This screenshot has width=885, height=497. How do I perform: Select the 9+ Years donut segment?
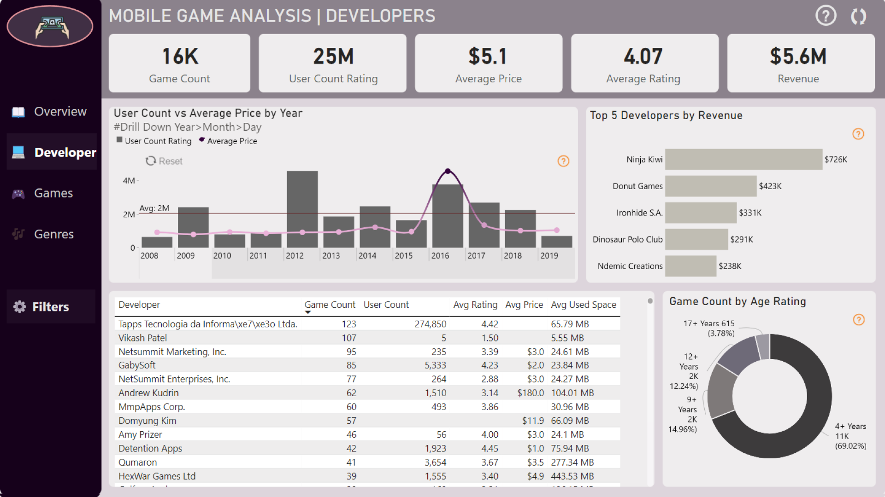tap(721, 391)
